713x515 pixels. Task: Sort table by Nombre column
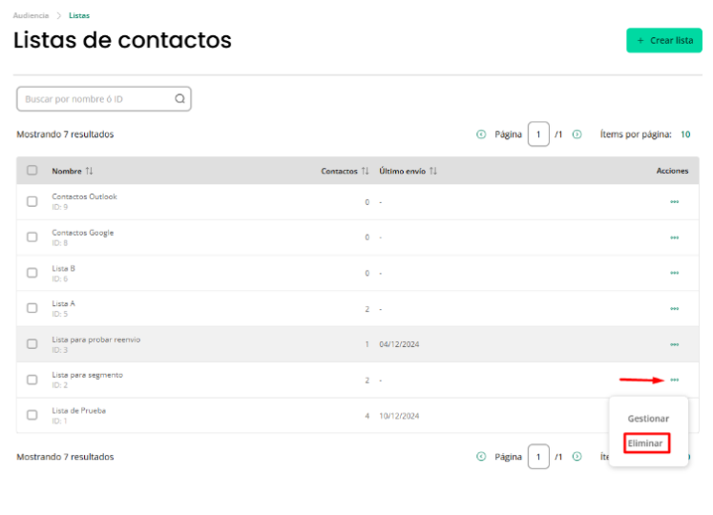89,171
